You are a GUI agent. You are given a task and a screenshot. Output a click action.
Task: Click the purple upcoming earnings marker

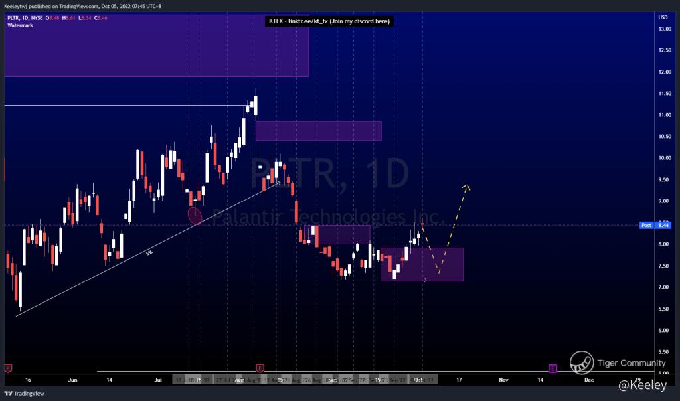coord(552,369)
